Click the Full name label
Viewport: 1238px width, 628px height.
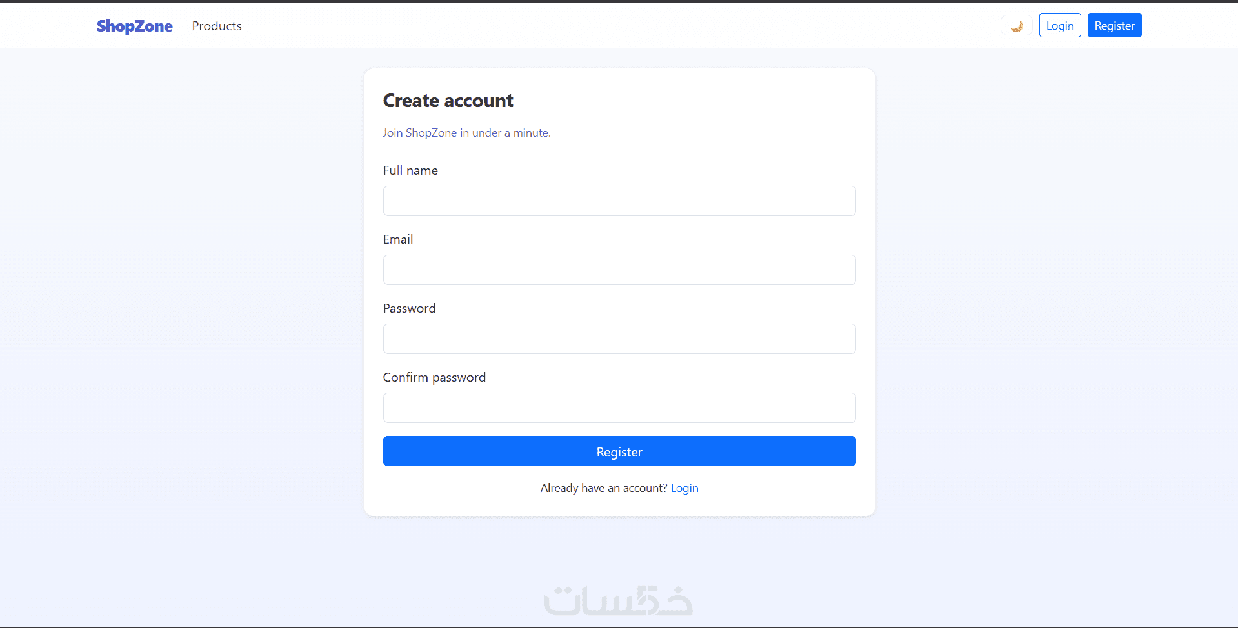(410, 170)
